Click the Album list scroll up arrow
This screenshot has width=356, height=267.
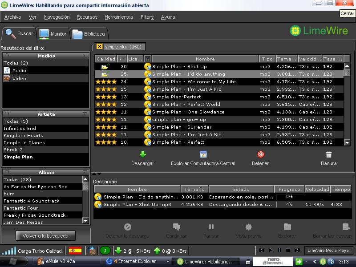(85, 179)
